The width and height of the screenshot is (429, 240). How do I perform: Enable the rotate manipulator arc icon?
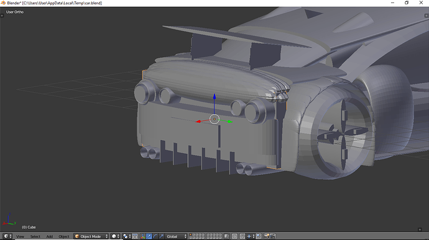click(x=155, y=236)
